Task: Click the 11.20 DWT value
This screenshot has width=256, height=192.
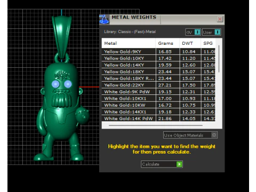Action: [x=189, y=58]
